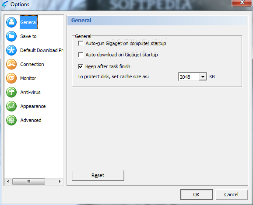Click the orange Connection icon
Image resolution: width=253 pixels, height=205 pixels.
click(x=11, y=64)
